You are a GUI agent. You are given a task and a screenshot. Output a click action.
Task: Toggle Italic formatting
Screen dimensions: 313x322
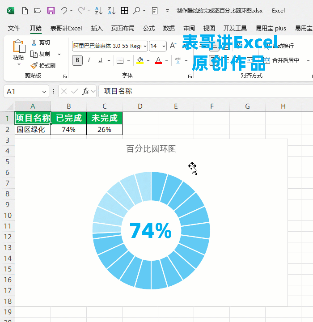[x=89, y=60]
